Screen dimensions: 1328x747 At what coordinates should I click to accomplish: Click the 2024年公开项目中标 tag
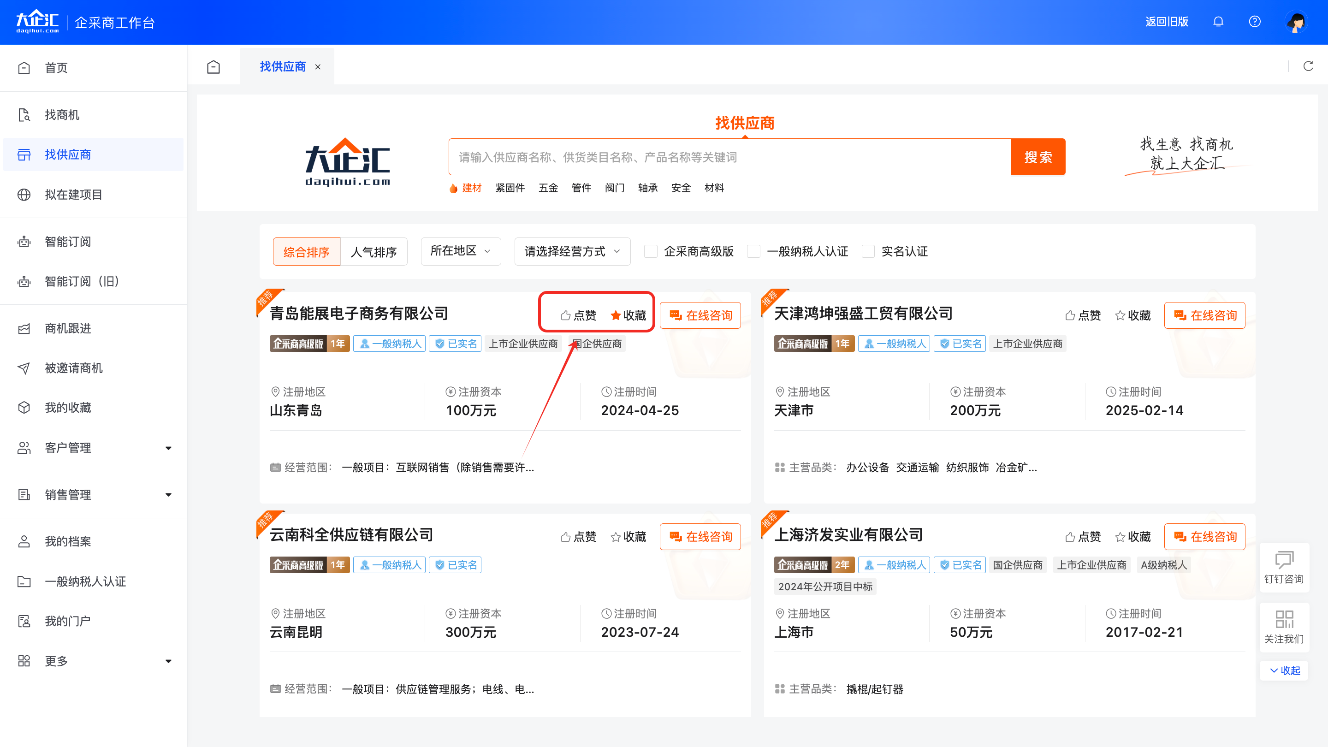point(825,587)
